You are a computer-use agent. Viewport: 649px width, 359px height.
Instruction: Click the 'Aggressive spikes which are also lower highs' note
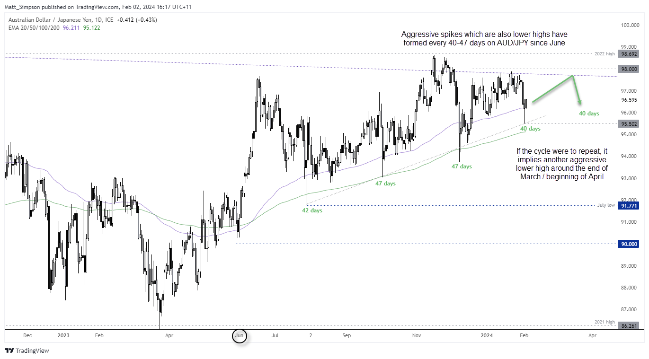[x=484, y=38]
